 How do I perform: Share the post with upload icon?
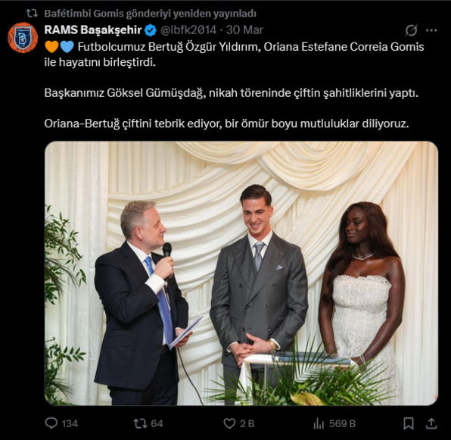pos(431,423)
